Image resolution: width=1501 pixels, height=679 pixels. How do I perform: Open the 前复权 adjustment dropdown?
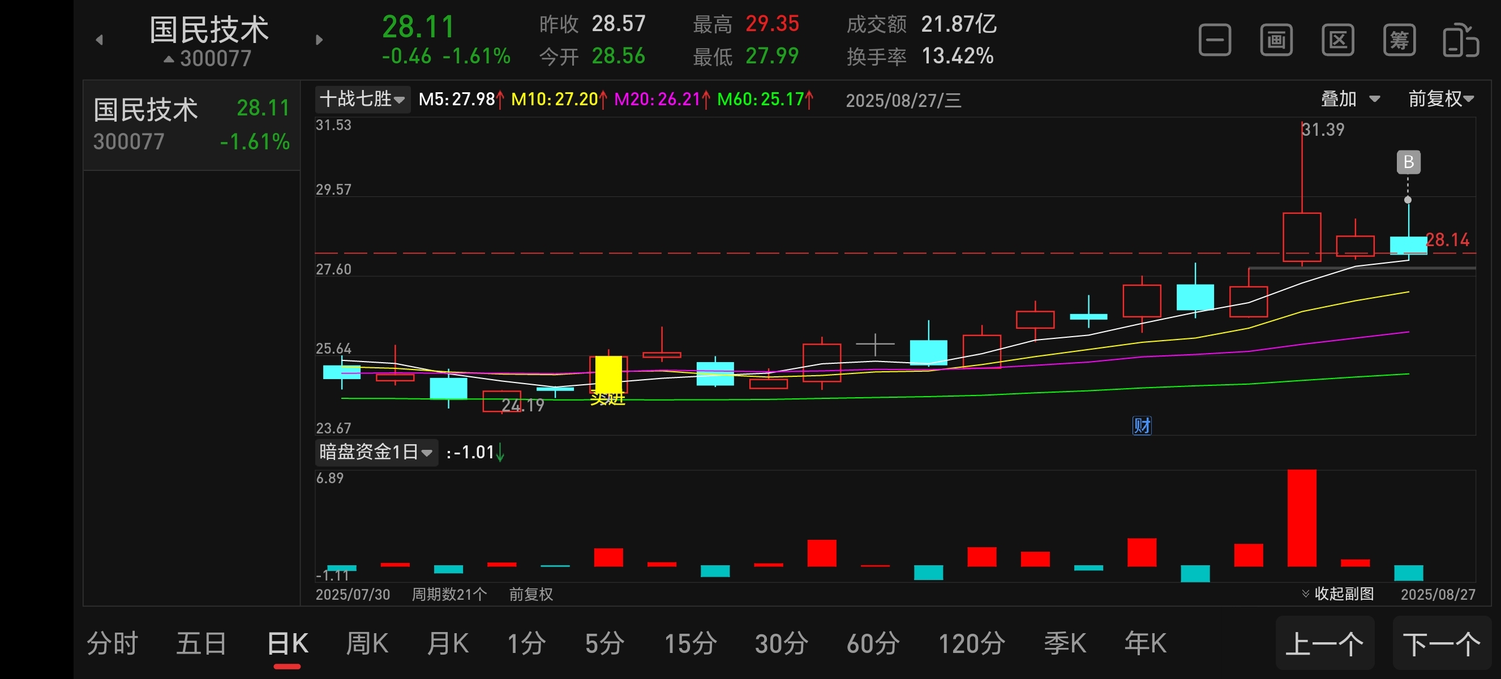click(1441, 99)
